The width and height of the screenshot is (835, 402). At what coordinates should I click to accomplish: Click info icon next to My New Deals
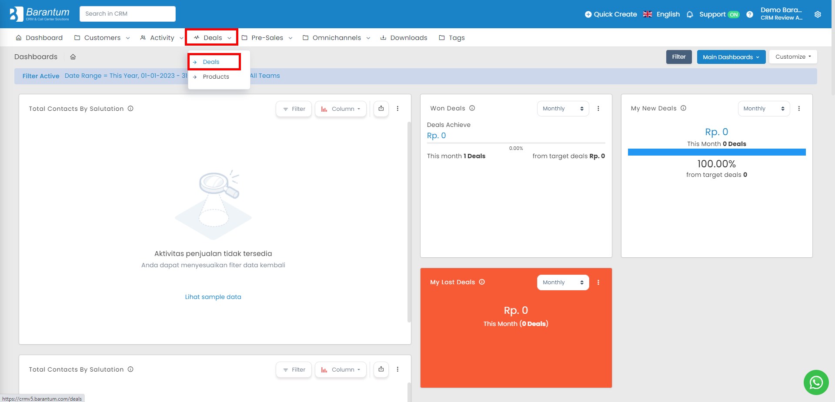coord(683,108)
